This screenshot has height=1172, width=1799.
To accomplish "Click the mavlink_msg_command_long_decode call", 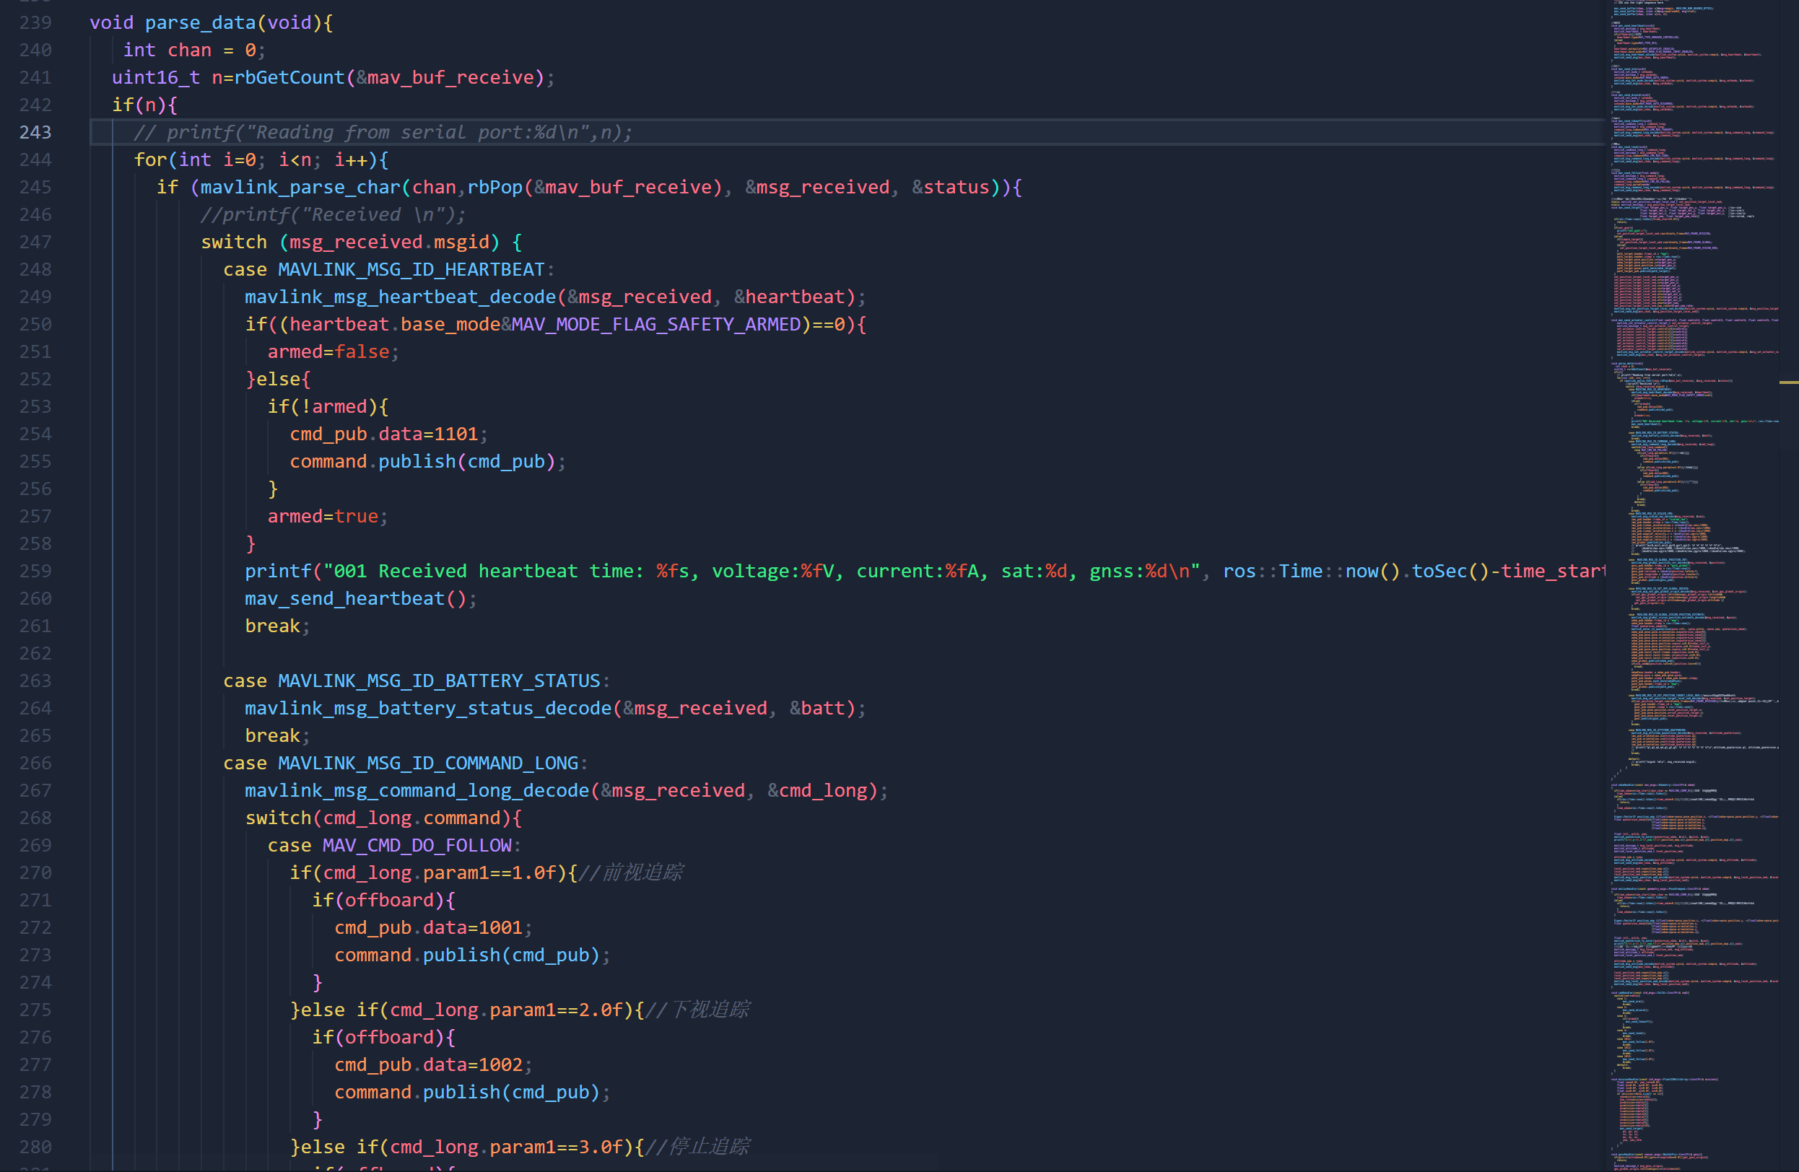I will (x=416, y=790).
